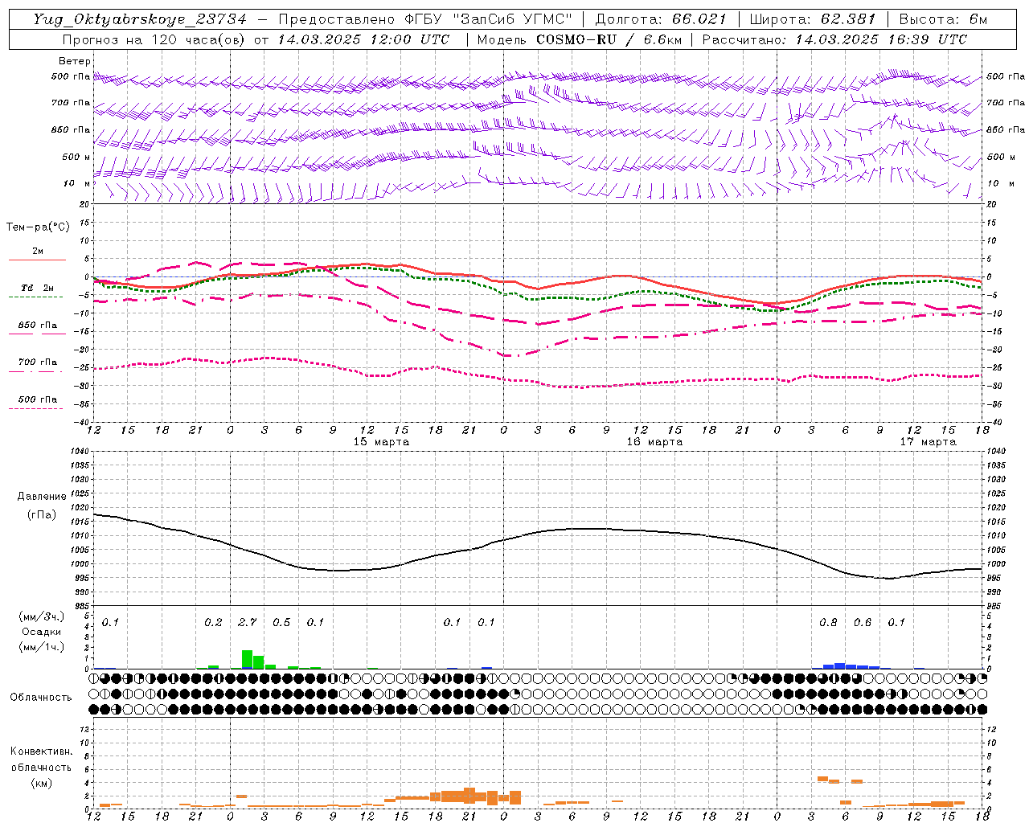Click the Td 2м dew point legend entry
The image size is (1029, 823).
(x=37, y=288)
